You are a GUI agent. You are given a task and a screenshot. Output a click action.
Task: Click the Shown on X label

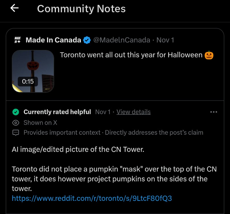(x=40, y=123)
